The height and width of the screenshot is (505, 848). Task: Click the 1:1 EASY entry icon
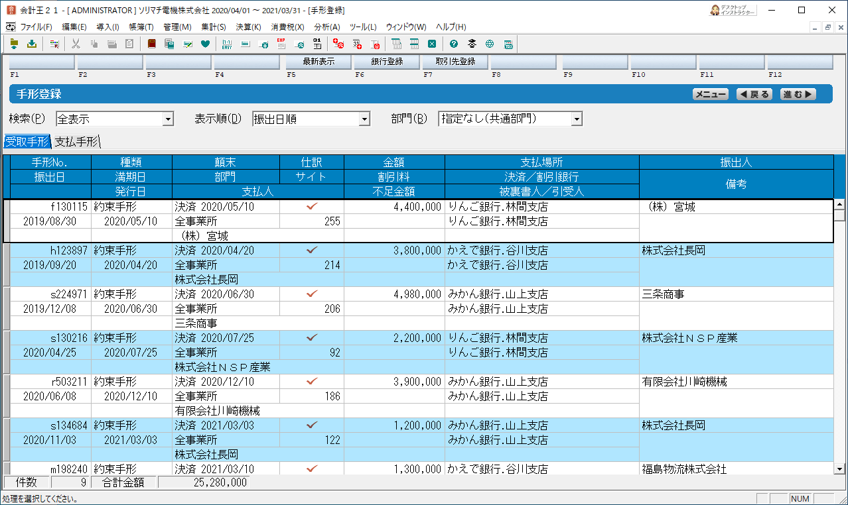pyautogui.click(x=227, y=44)
